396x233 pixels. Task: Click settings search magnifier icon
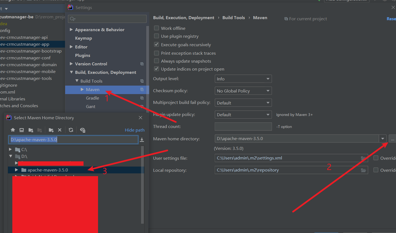[72, 19]
